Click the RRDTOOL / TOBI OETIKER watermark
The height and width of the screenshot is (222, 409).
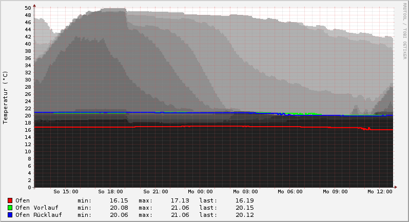tap(404, 31)
